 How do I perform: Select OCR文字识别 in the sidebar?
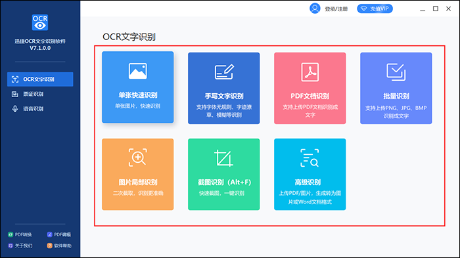tap(40, 79)
